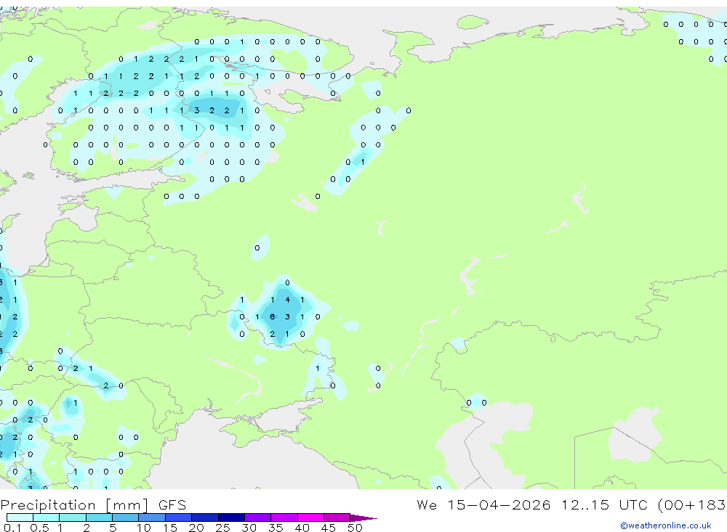Click the '4' precipitation value on the map

[287, 300]
